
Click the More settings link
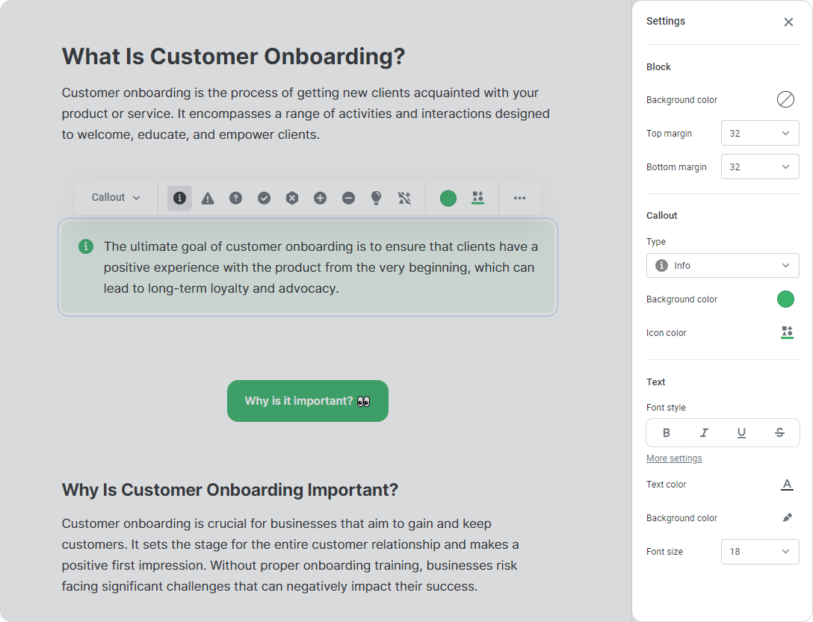(674, 458)
